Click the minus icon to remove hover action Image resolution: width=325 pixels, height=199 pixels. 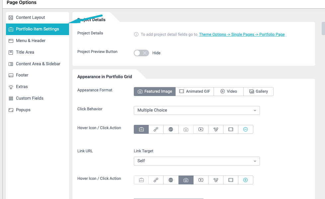point(245,129)
